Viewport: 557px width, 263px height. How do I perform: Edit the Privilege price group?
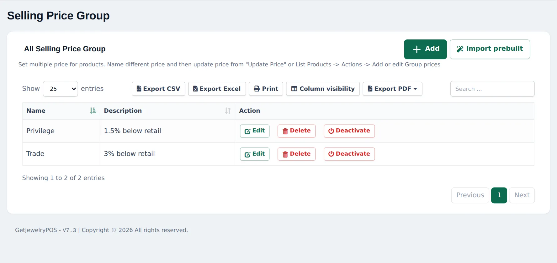pyautogui.click(x=255, y=131)
